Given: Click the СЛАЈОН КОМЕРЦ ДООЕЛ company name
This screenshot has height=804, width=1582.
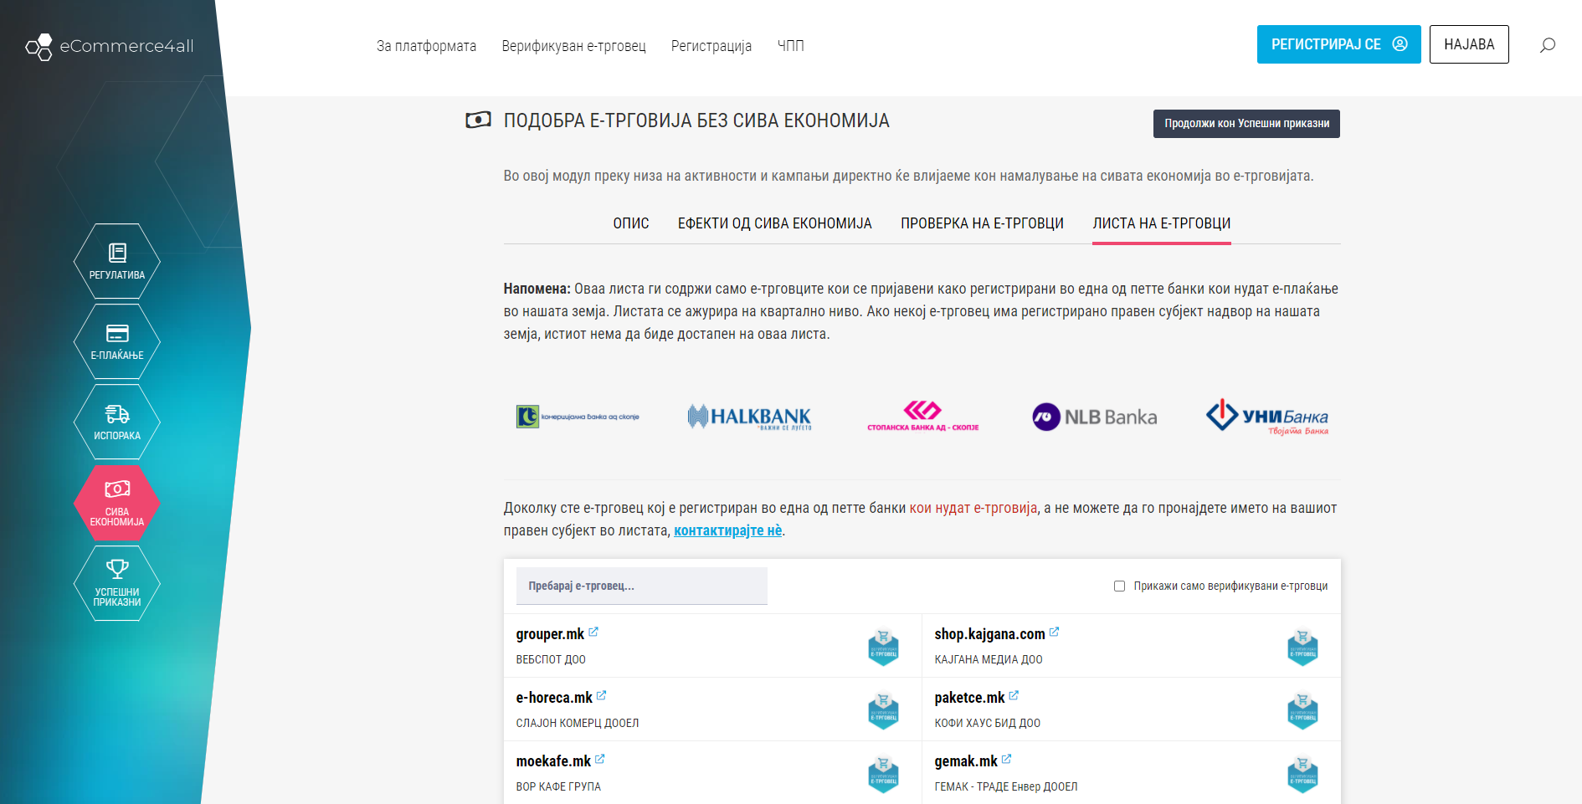Looking at the screenshot, I should click(x=578, y=723).
